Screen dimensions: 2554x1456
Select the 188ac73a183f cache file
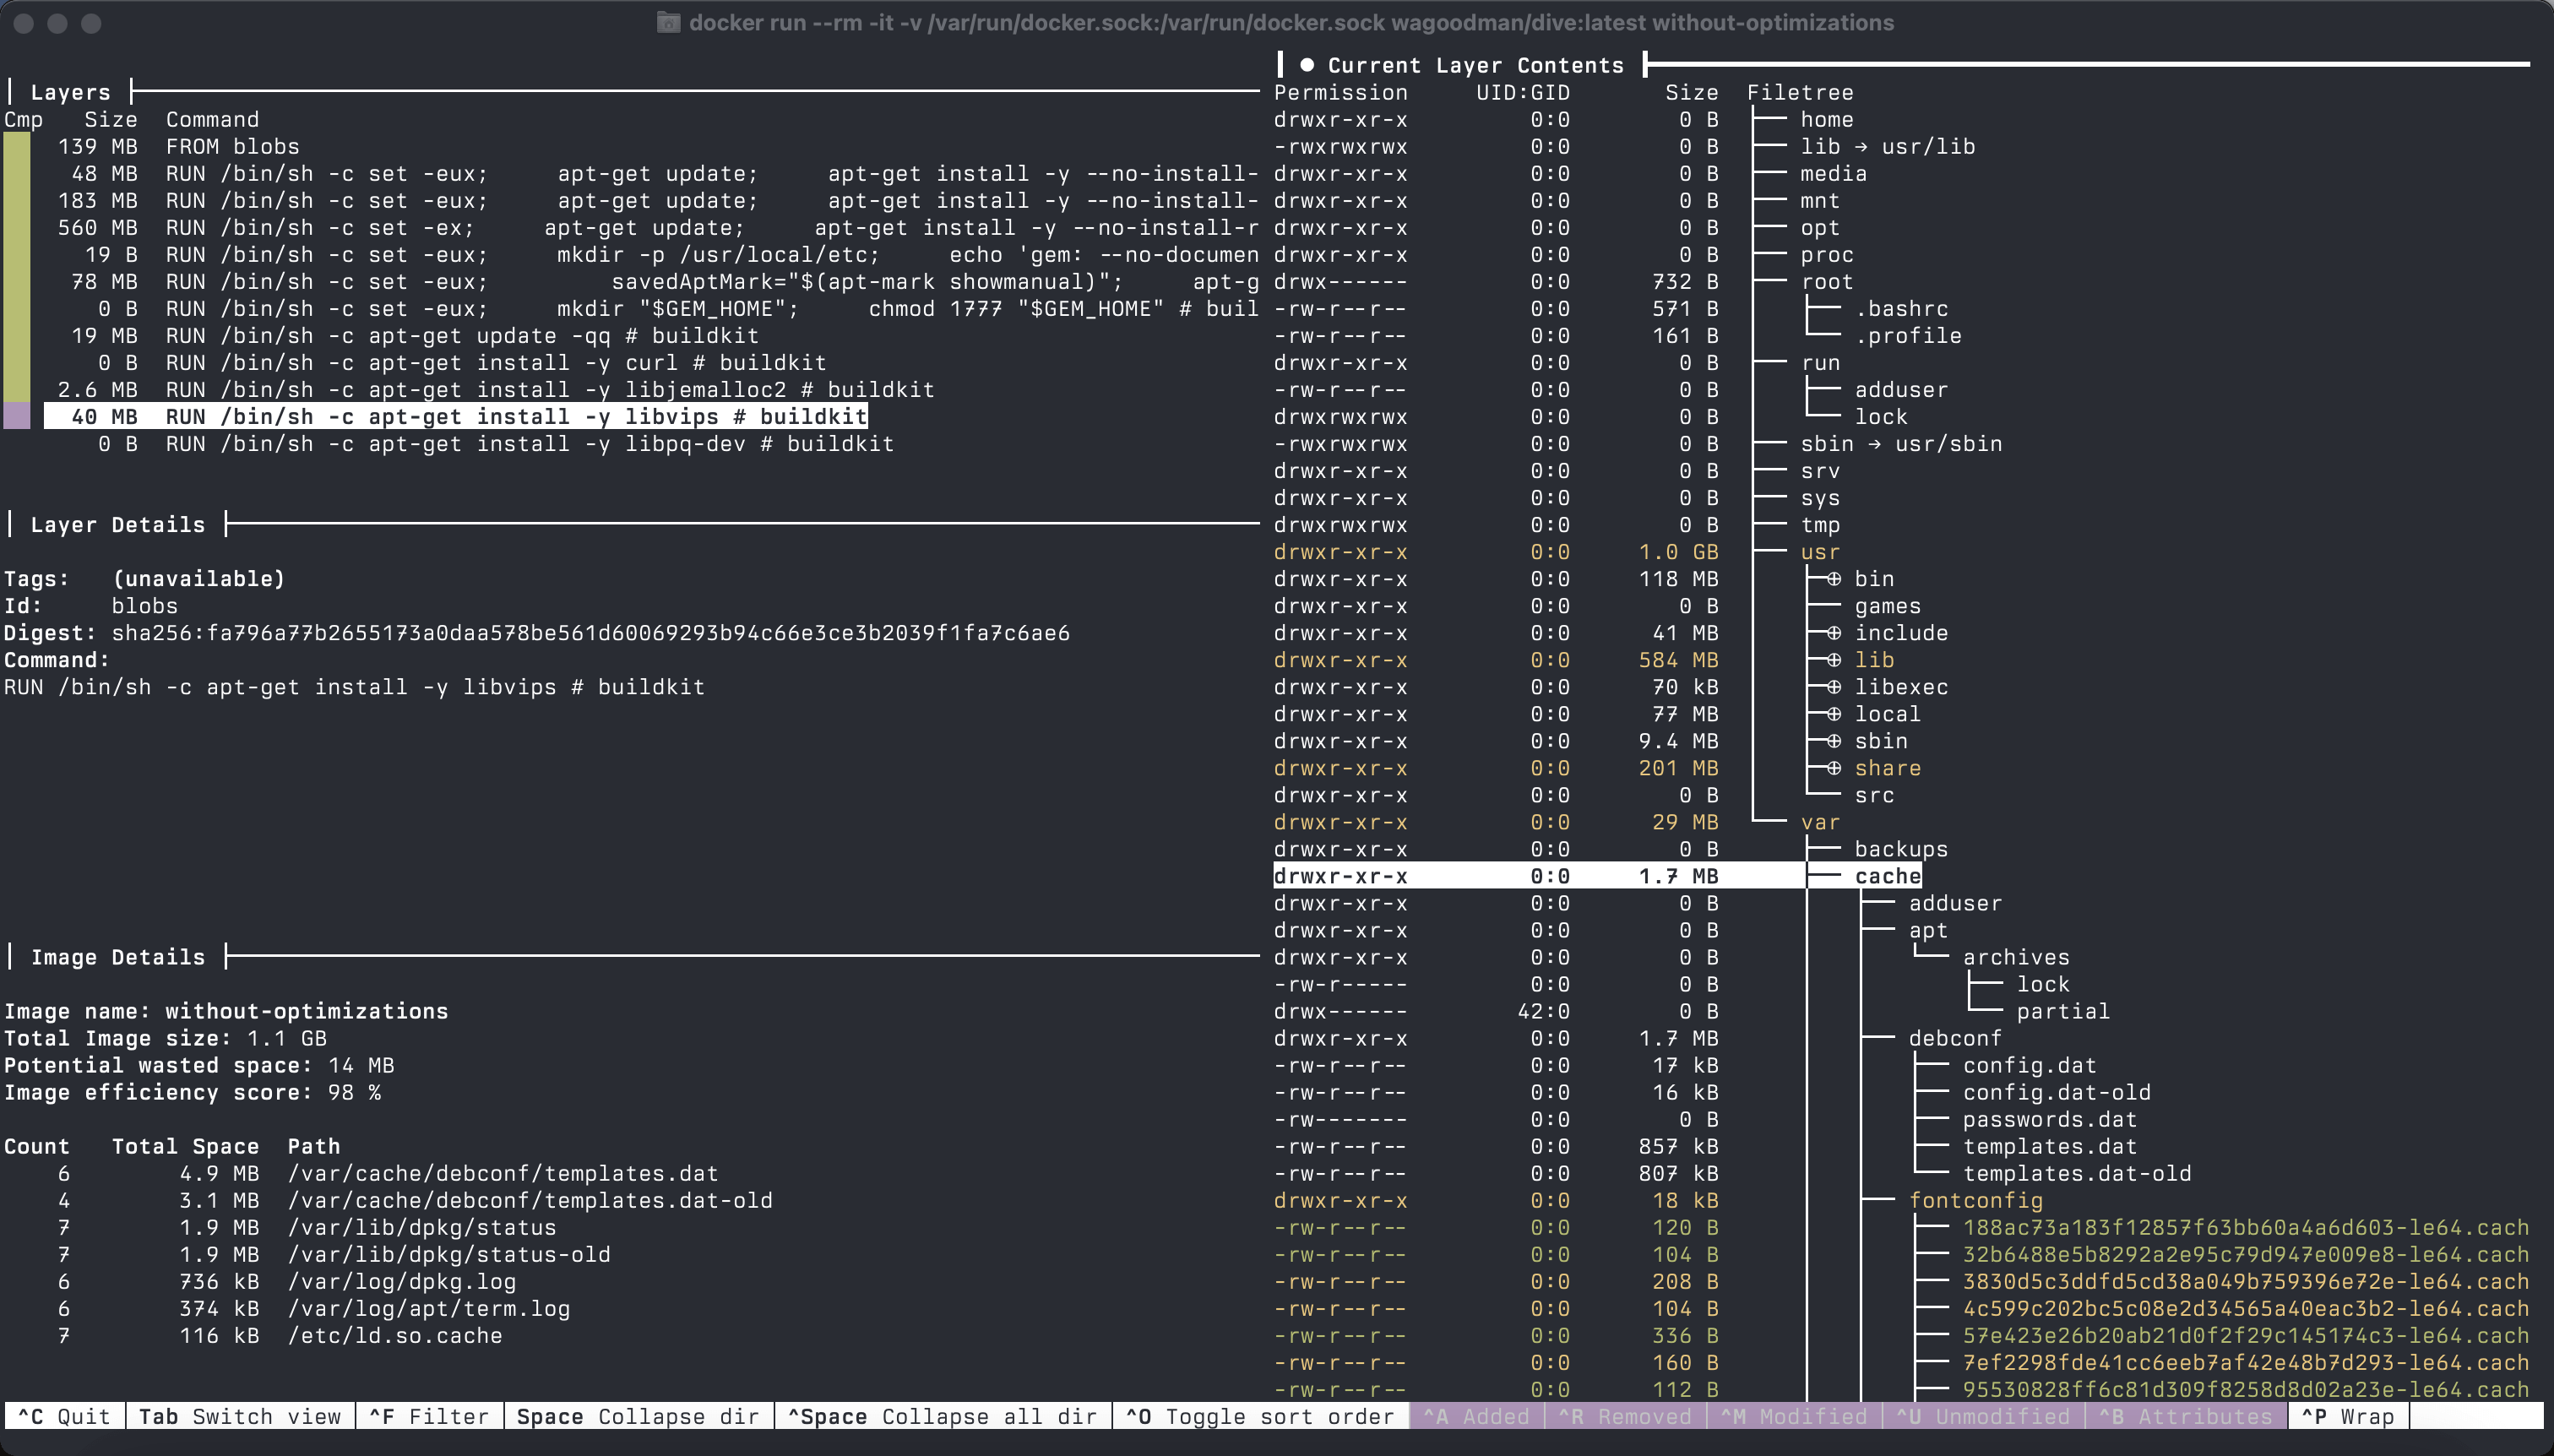(2246, 1227)
